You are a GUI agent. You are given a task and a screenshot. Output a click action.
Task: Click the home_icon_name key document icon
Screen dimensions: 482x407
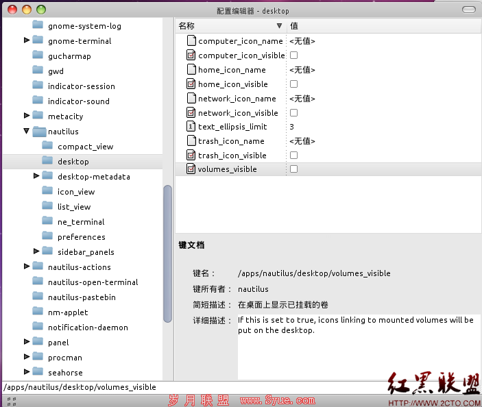[x=191, y=69]
